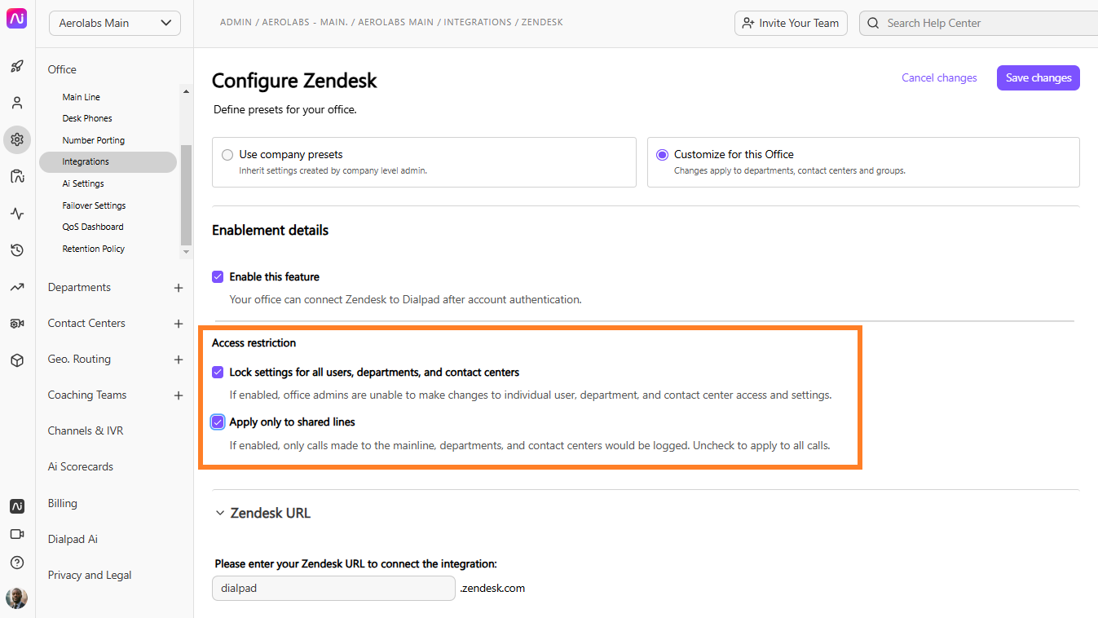Click ADMIN breadcrumb link
This screenshot has height=618, width=1098.
tap(236, 22)
